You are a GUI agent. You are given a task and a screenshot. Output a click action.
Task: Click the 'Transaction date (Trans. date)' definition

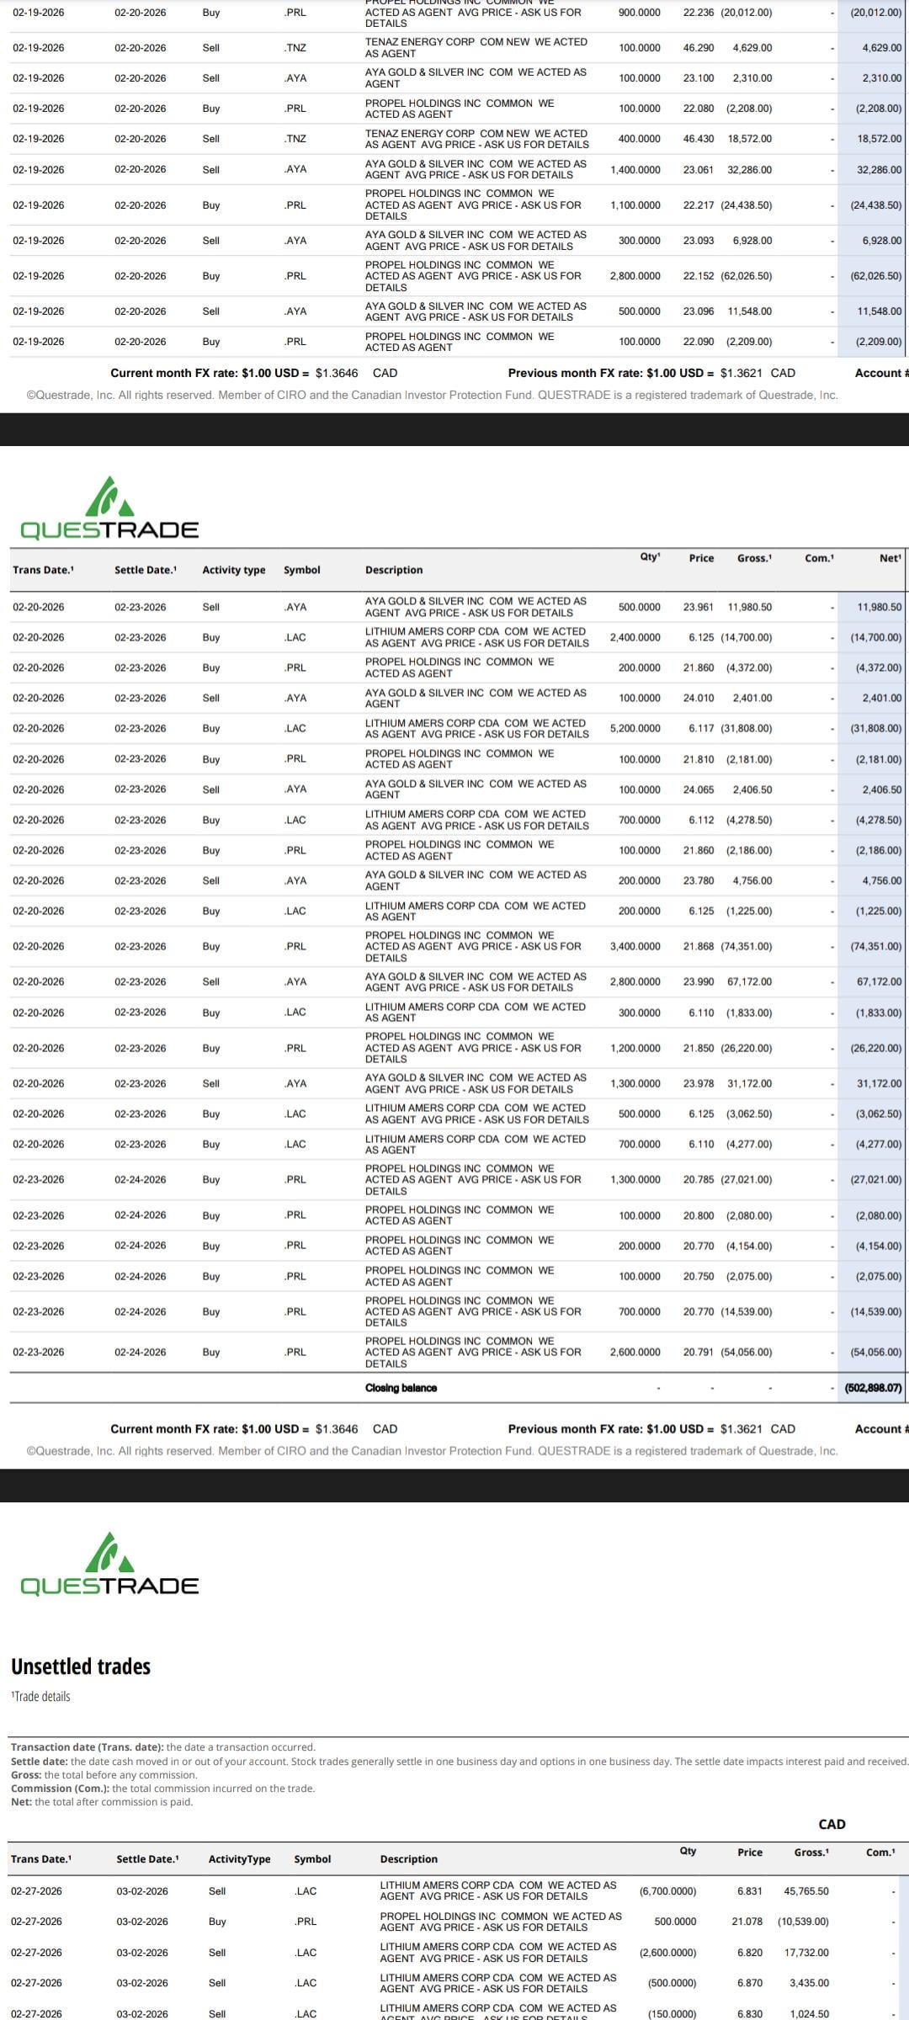162,1747
